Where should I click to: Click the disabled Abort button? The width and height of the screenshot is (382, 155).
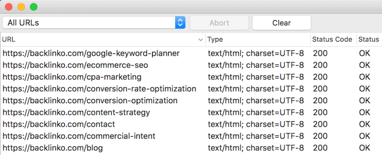click(x=219, y=23)
